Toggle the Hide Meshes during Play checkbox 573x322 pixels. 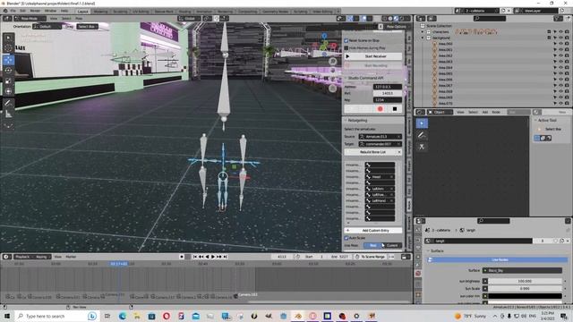346,47
